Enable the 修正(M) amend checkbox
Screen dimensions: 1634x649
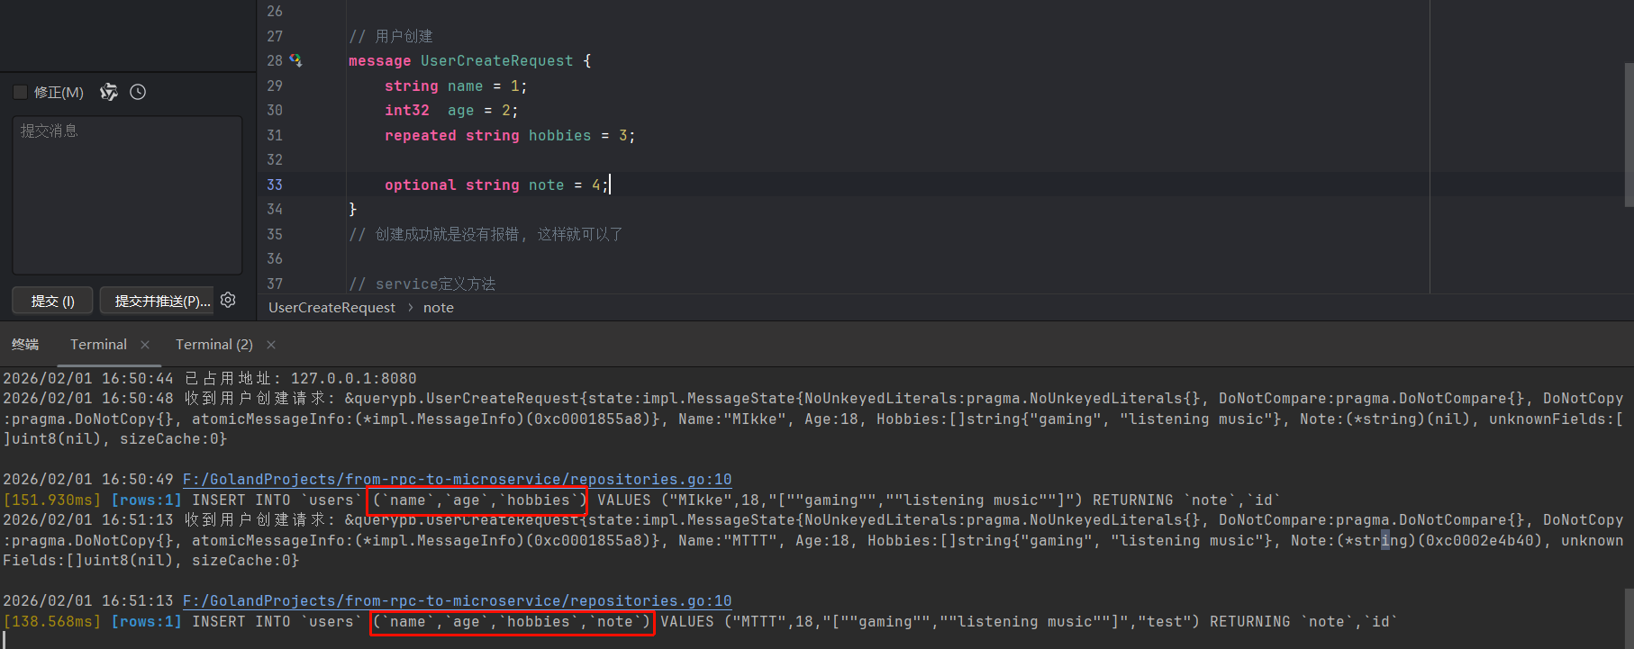tap(20, 92)
